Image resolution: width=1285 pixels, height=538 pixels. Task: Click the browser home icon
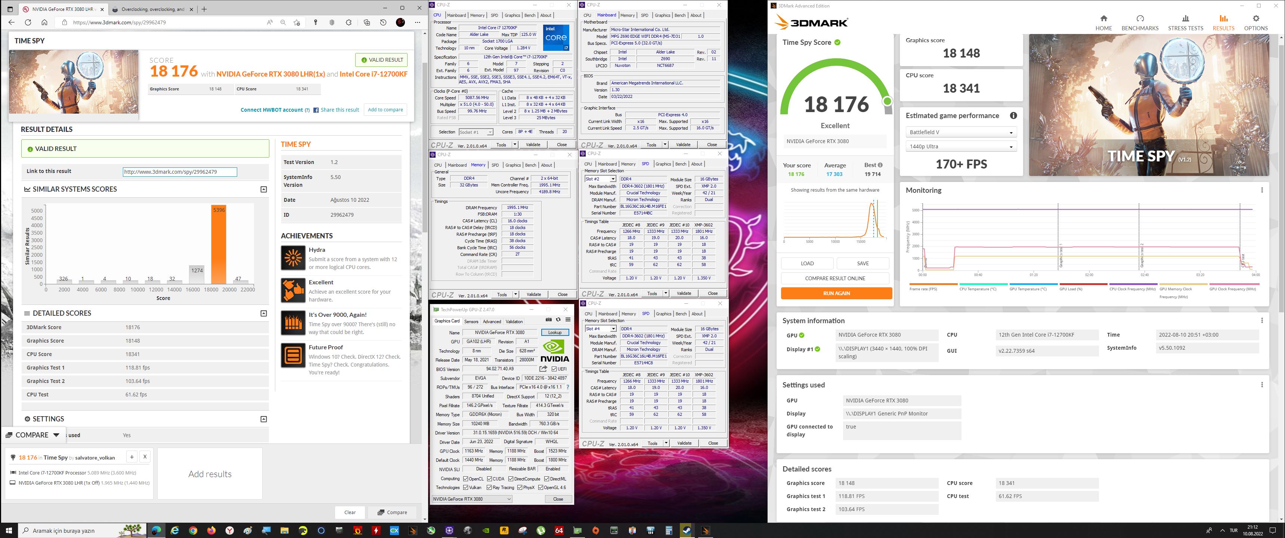tap(44, 22)
